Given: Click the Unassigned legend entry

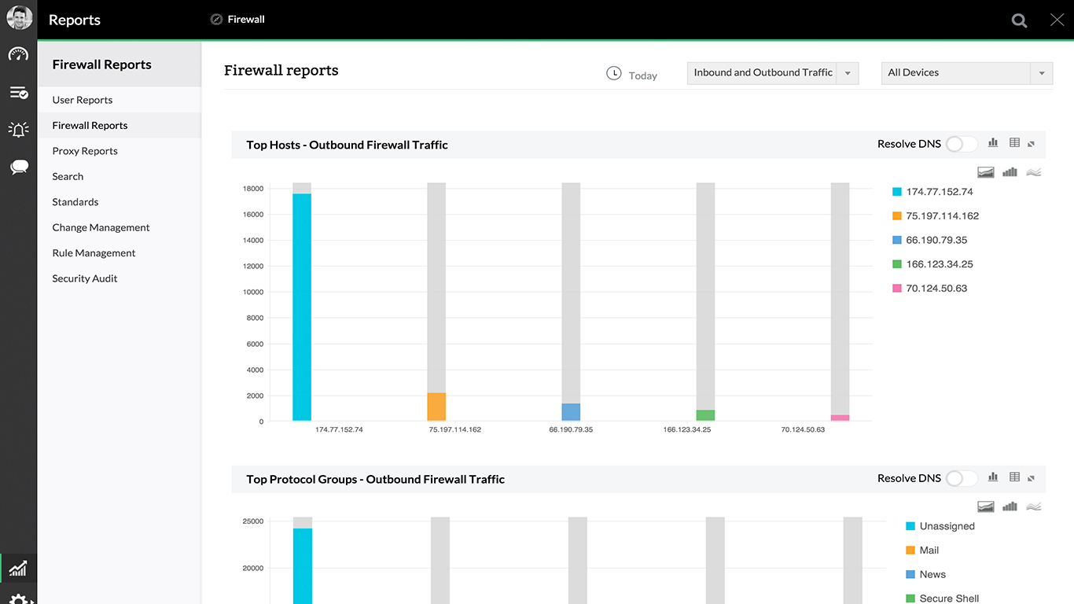Looking at the screenshot, I should (940, 526).
